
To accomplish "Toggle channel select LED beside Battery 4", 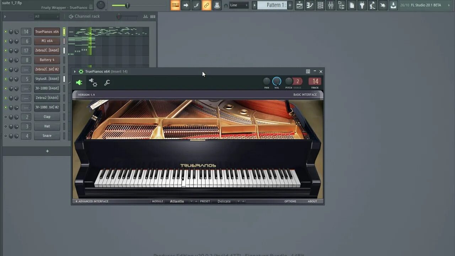I will click(64, 60).
